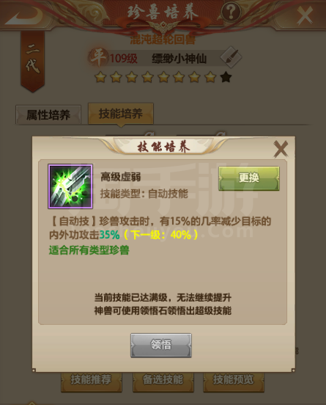Go back using the top-left arrow

[24, 15]
